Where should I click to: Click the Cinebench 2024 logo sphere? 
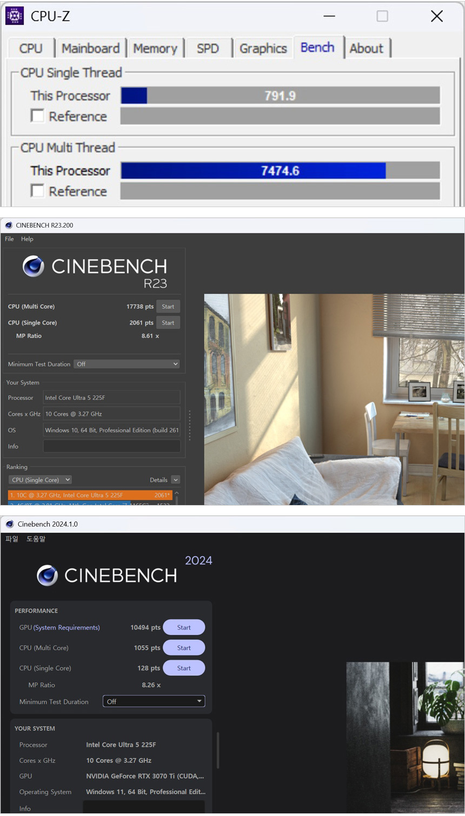pos(48,575)
